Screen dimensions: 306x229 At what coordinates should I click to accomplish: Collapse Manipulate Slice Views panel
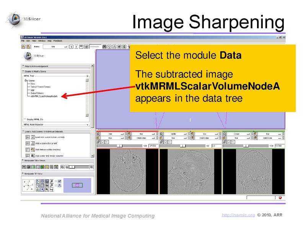coord(58,161)
